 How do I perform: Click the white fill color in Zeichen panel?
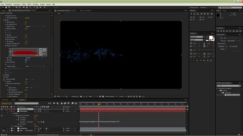tap(211, 37)
